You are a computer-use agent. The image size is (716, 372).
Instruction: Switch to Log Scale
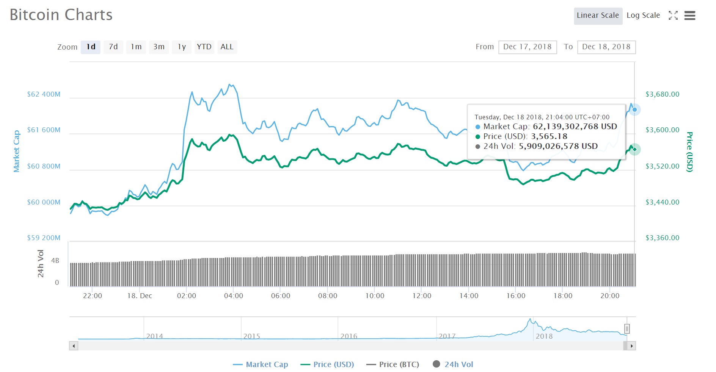point(643,16)
